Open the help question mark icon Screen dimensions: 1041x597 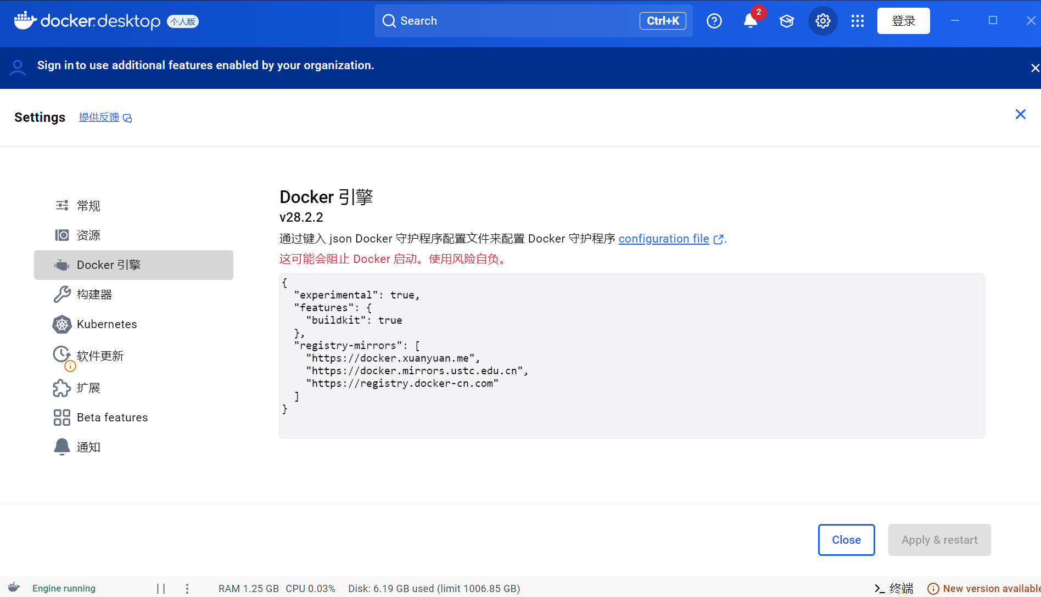[714, 21]
